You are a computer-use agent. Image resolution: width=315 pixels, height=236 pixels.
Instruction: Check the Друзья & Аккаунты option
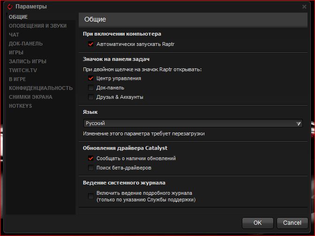point(91,97)
